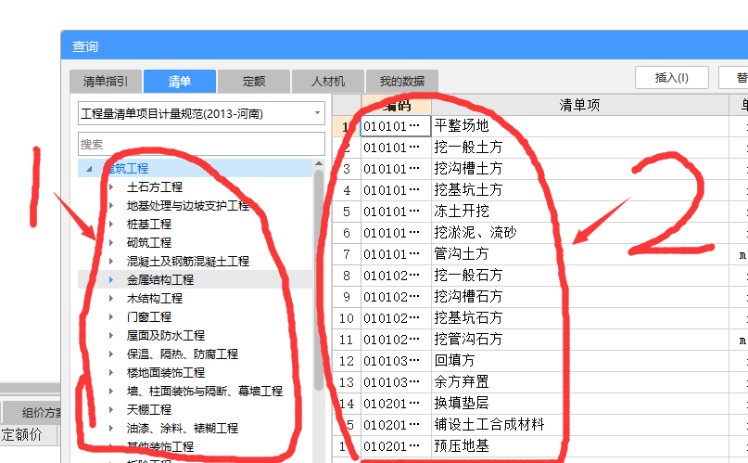Expand the 门窗工程 node
748x463 pixels.
(x=111, y=317)
